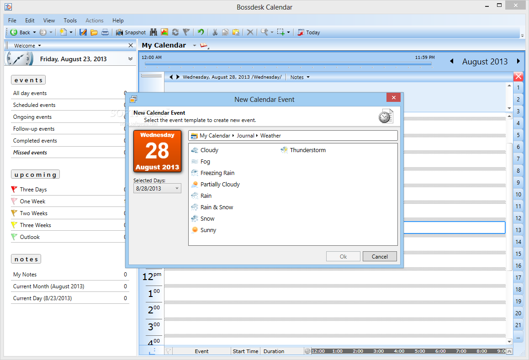Click the Back navigation button
The height and width of the screenshot is (360, 529).
(x=20, y=32)
